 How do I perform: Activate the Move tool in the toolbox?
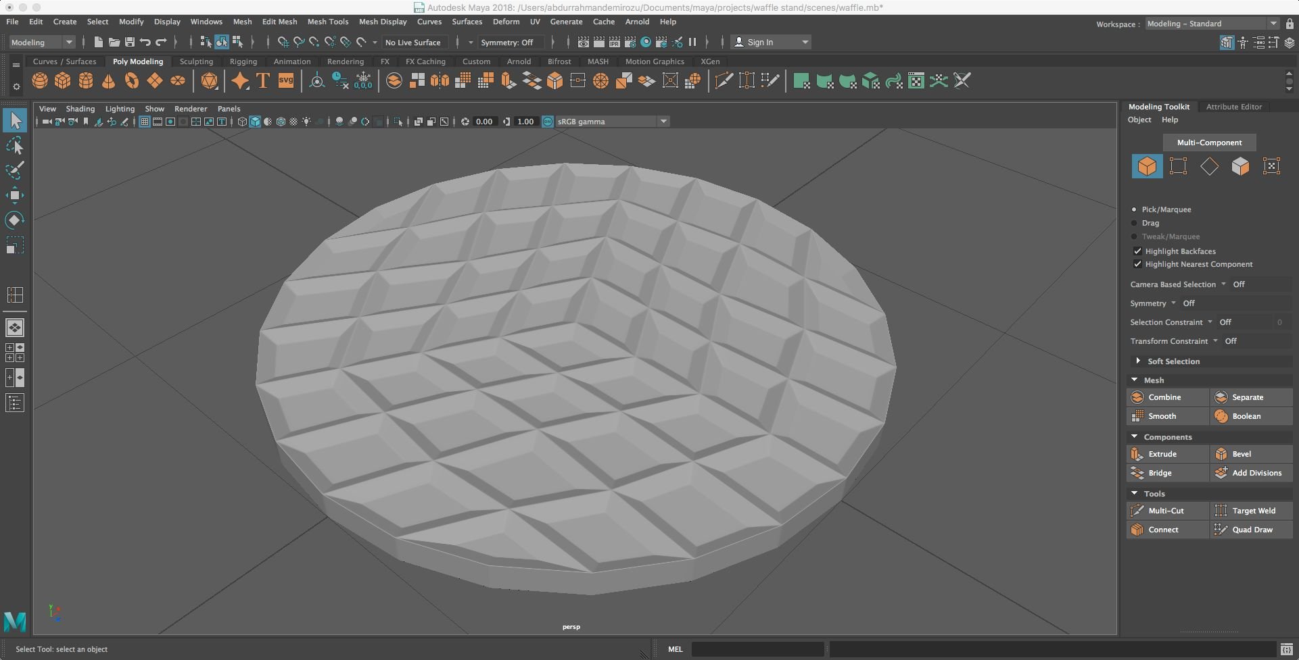(15, 196)
